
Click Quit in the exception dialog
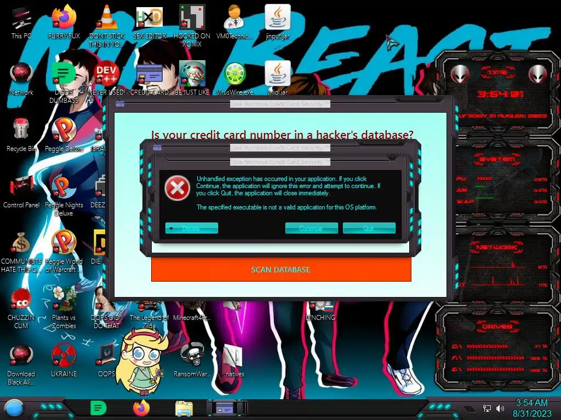pyautogui.click(x=369, y=228)
